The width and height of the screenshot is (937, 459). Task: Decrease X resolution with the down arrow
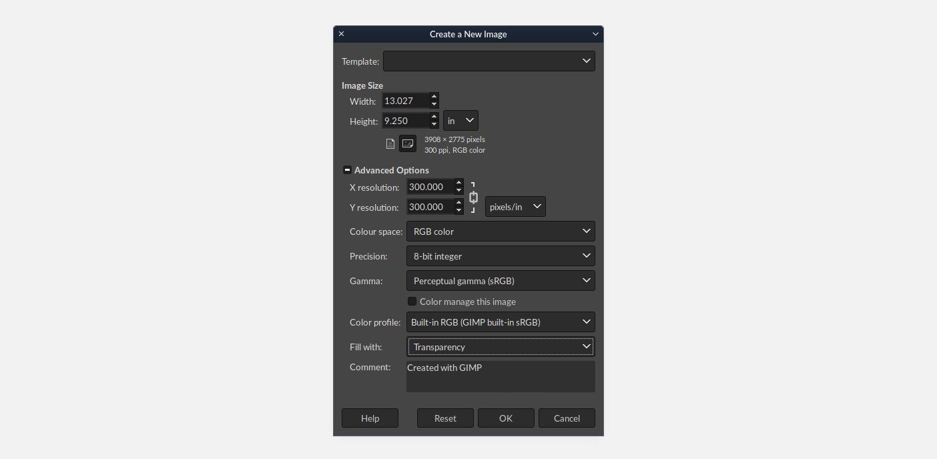[x=458, y=191]
